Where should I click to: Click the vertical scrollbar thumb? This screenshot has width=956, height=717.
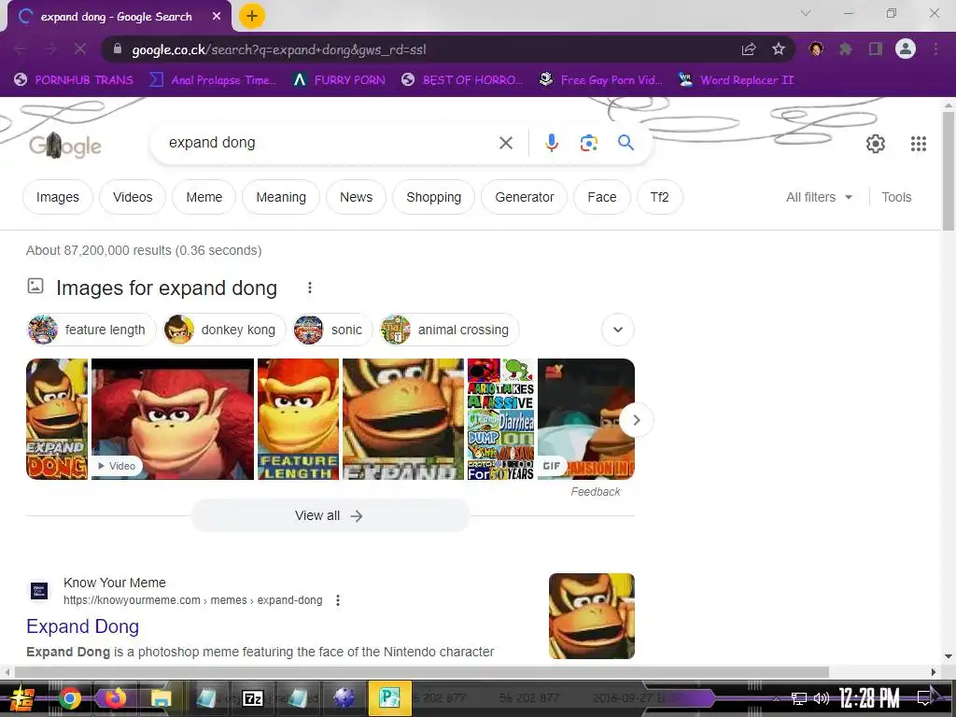949,170
